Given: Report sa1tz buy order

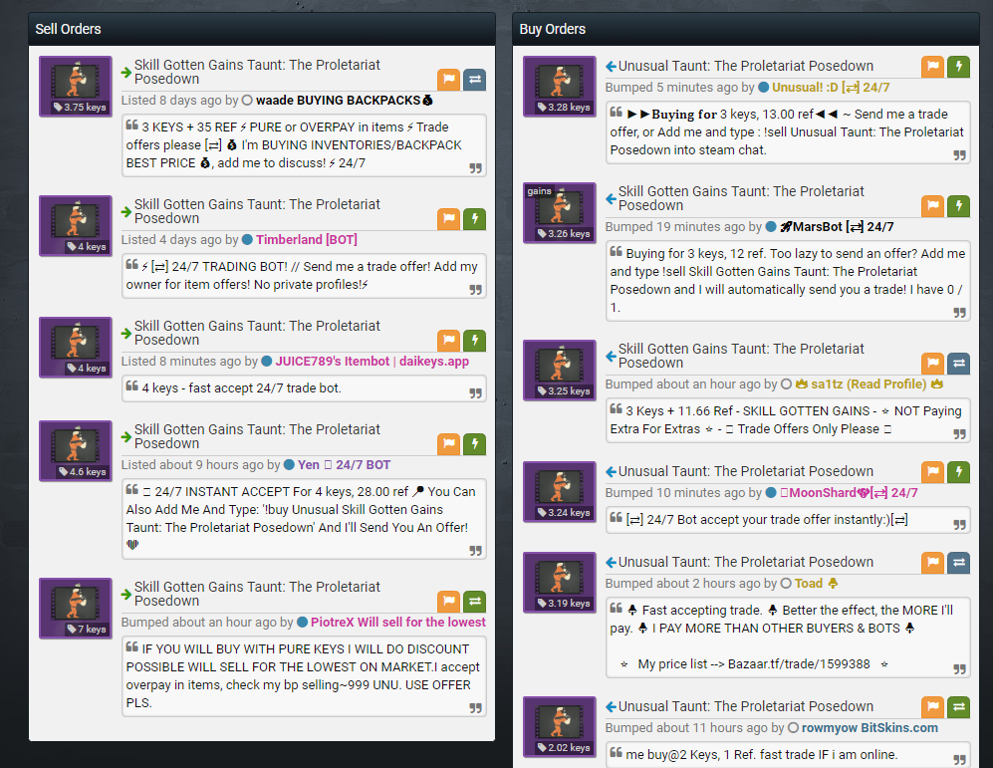Looking at the screenshot, I should point(932,364).
